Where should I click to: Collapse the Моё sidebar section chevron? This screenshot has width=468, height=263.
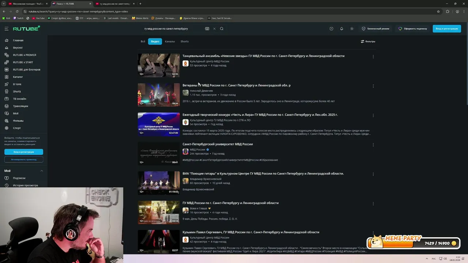pos(42,171)
